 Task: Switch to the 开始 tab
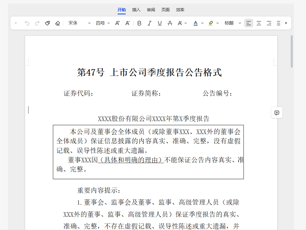tap(122, 10)
